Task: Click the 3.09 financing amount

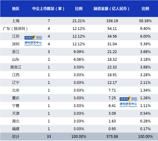Action: [112, 113]
